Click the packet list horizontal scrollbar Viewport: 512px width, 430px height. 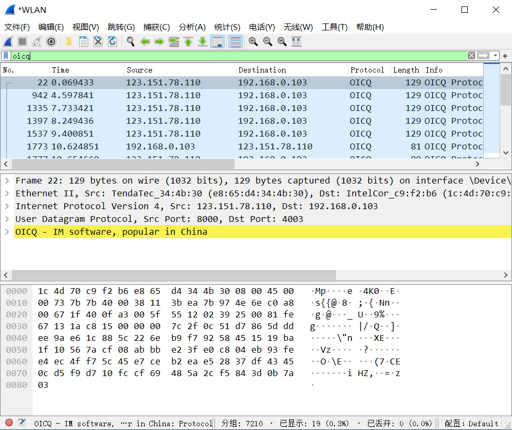123,164
